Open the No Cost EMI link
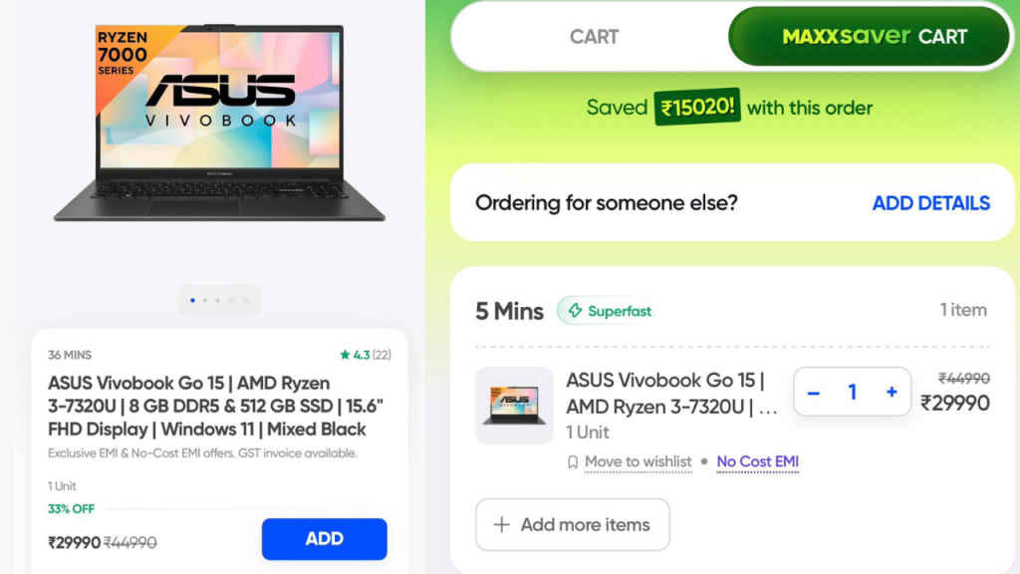 click(x=757, y=461)
